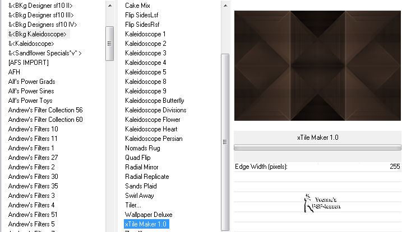
Task: Select Andrew's Filters 11 category
Action: [33, 139]
